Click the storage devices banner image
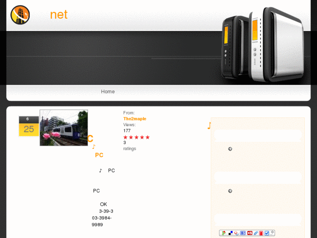The width and height of the screenshot is (317, 238). 263,45
